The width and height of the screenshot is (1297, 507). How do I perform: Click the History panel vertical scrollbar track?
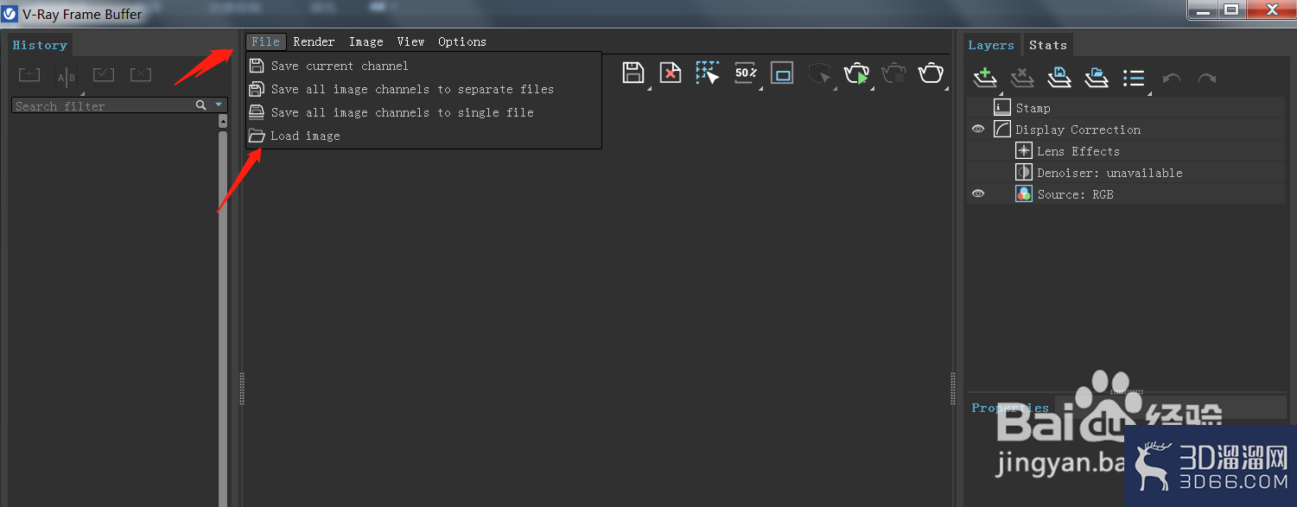click(x=223, y=320)
